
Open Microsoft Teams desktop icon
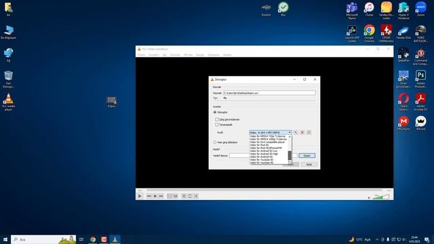coord(352,11)
